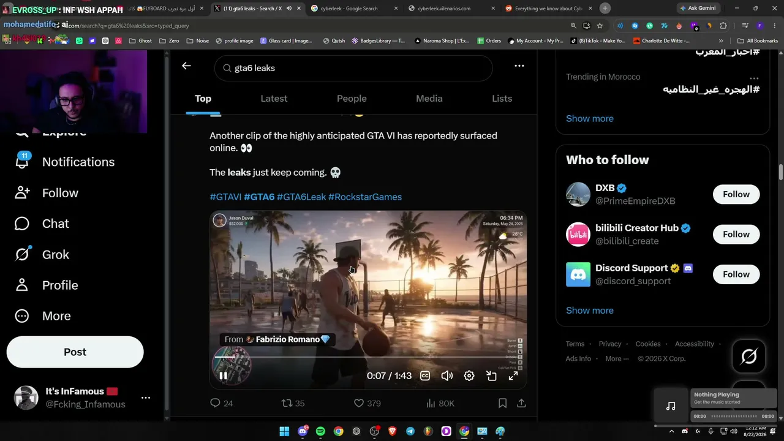Pause the GTA VI video clip
This screenshot has height=441, width=784.
point(223,376)
